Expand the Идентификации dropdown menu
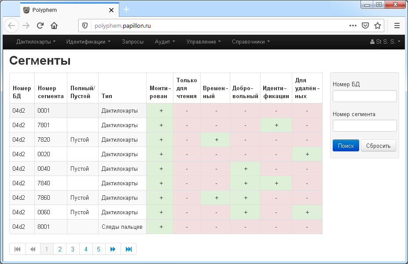The width and height of the screenshot is (408, 264). 88,42
